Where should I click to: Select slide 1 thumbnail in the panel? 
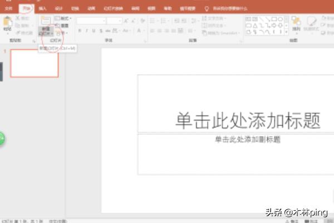(x=35, y=63)
